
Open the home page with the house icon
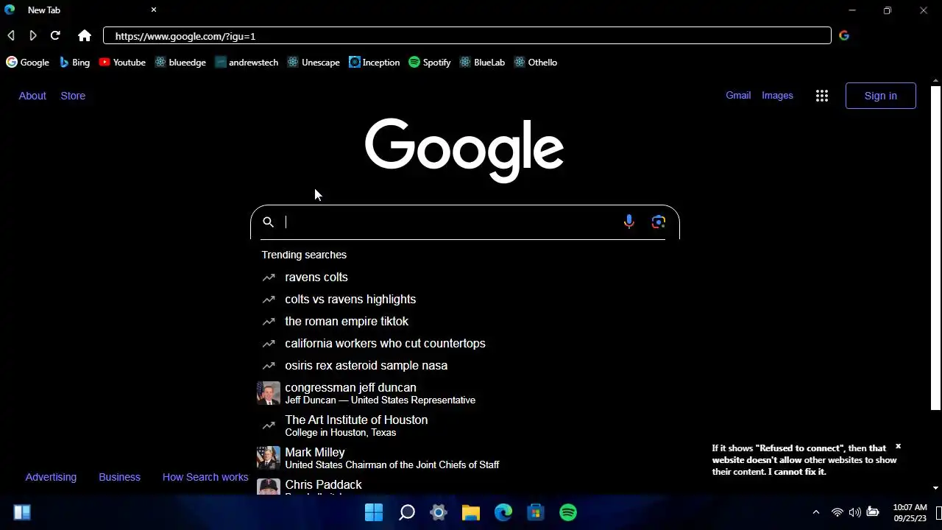85,35
